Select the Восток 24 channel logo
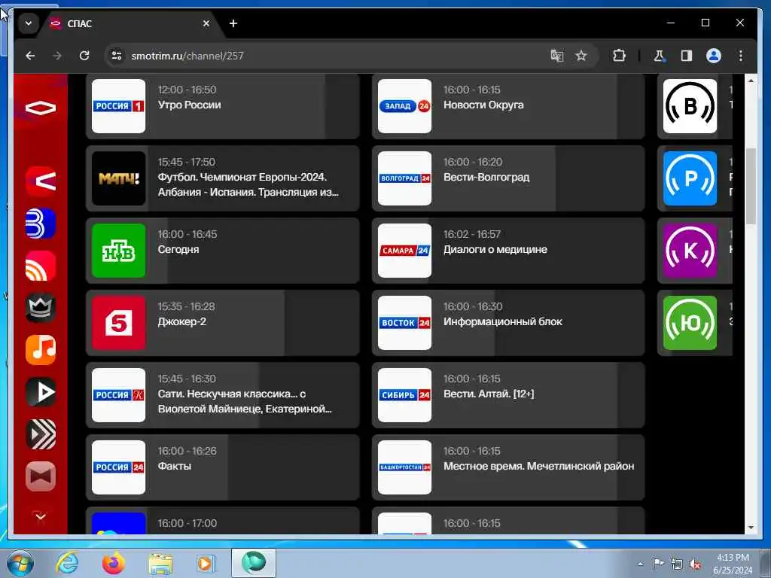 (x=404, y=323)
